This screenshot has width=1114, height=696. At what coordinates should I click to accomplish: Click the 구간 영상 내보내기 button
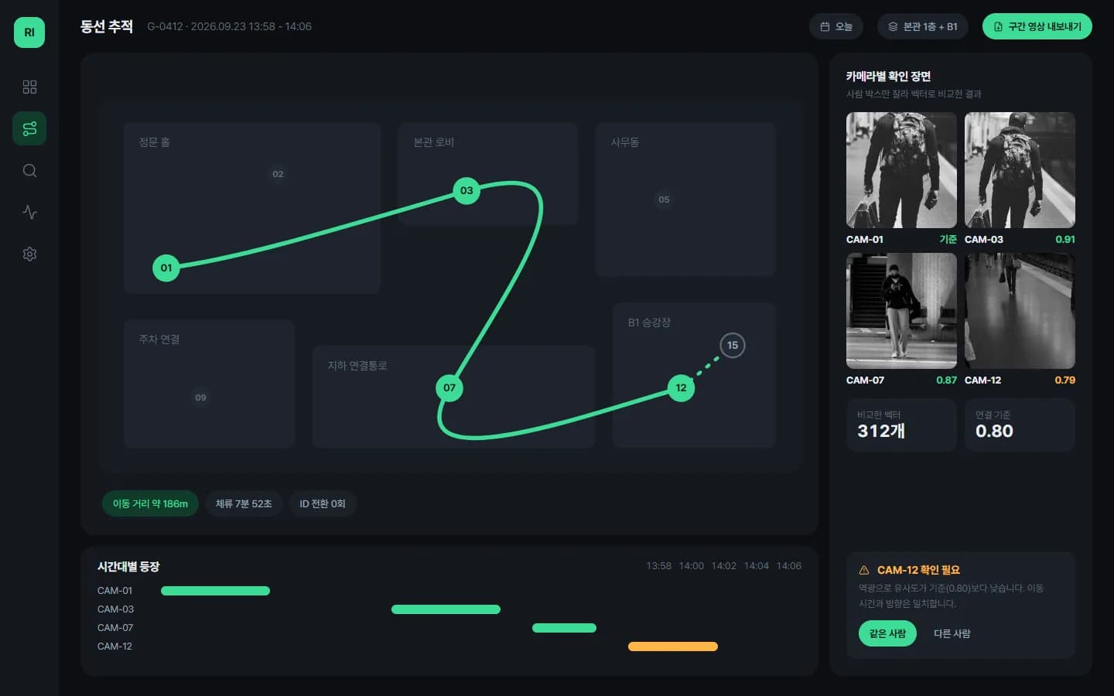tap(1037, 26)
